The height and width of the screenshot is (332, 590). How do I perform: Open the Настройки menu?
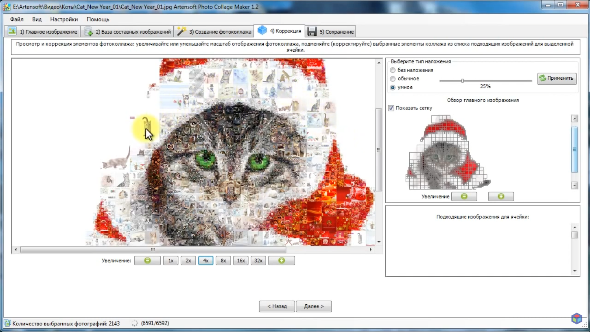(x=64, y=19)
